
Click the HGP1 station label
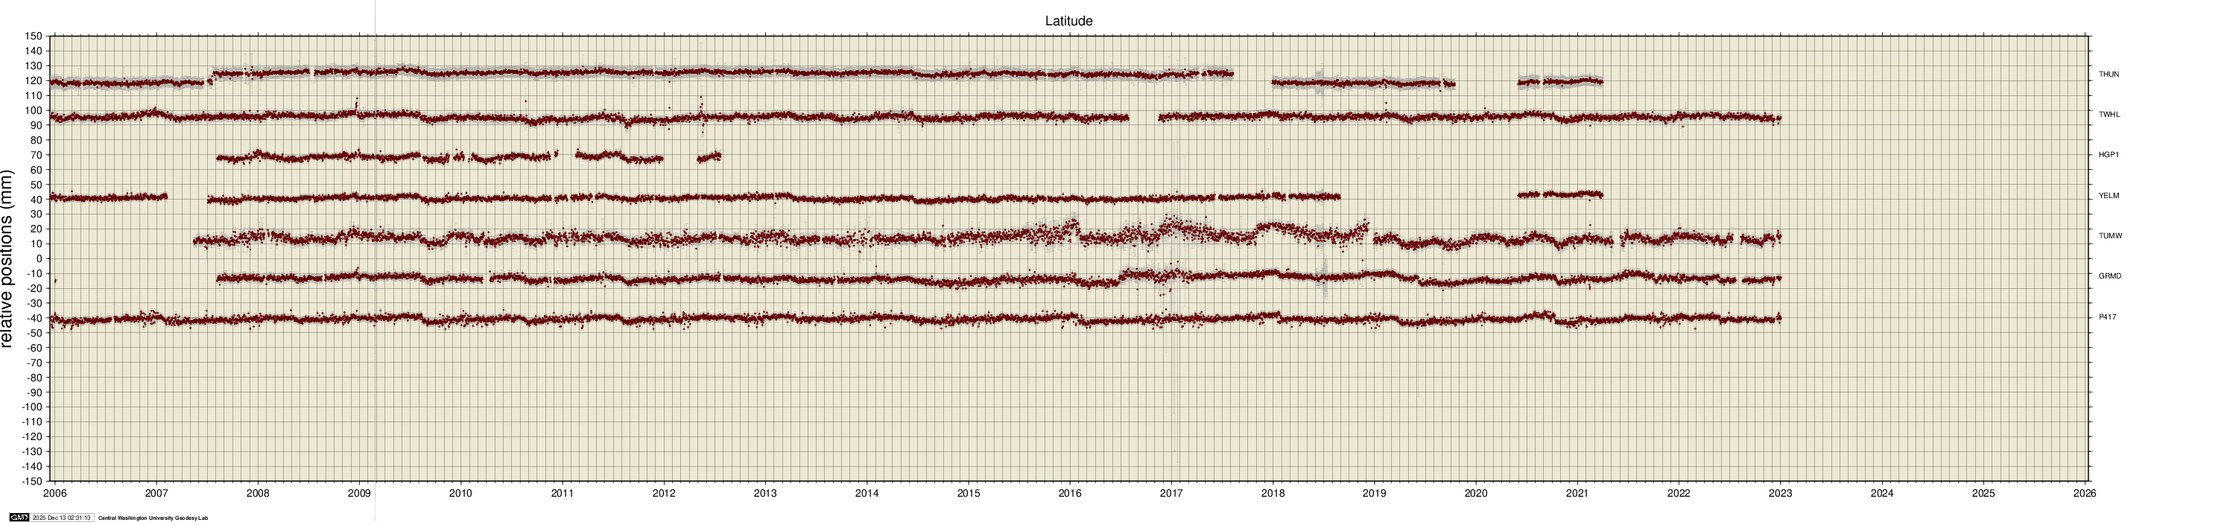[x=2108, y=155]
